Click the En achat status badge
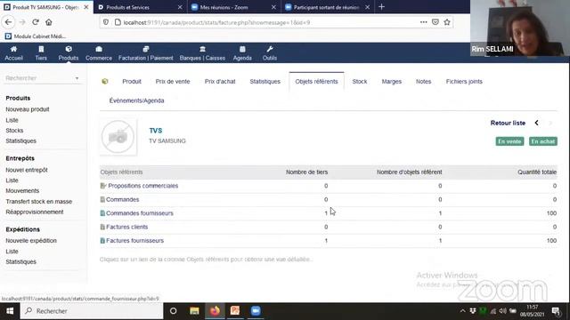This screenshot has height=320, width=570. [543, 141]
